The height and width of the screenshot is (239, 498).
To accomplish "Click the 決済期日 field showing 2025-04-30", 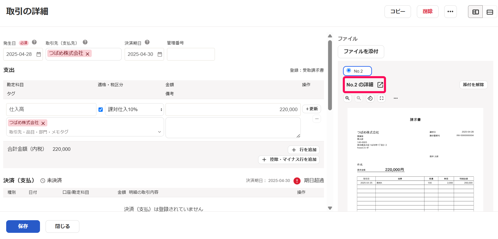I will 144,54.
